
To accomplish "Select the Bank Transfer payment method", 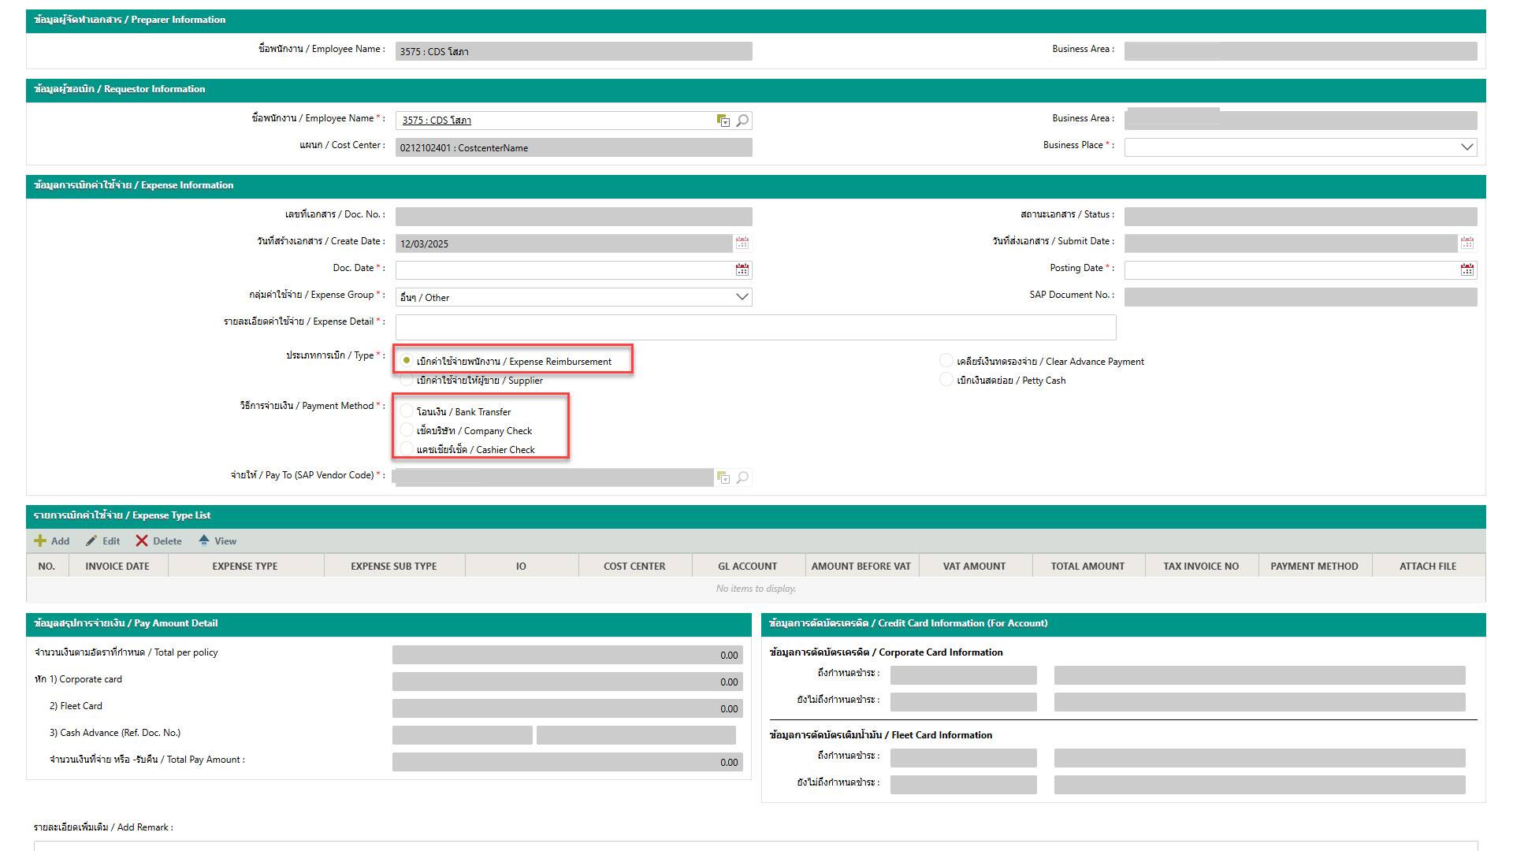I will pyautogui.click(x=407, y=411).
